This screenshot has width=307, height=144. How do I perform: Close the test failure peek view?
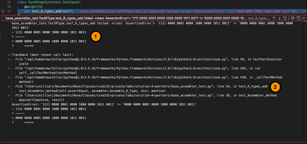pos(304,18)
